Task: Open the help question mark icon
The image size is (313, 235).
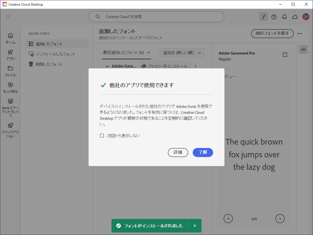Action: point(274,17)
